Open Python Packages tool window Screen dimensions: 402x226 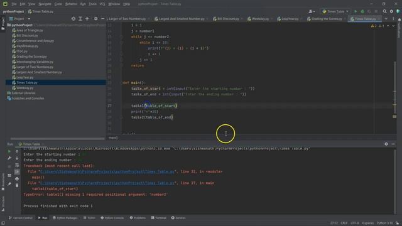click(65, 218)
